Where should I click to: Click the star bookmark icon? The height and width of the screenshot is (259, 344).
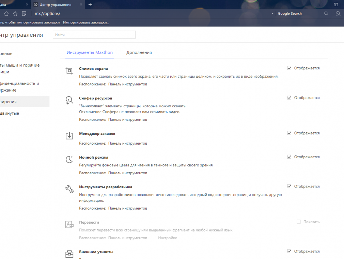click(x=15, y=14)
